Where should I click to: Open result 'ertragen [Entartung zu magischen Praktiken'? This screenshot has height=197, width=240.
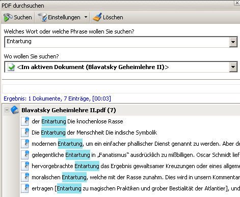point(136,188)
